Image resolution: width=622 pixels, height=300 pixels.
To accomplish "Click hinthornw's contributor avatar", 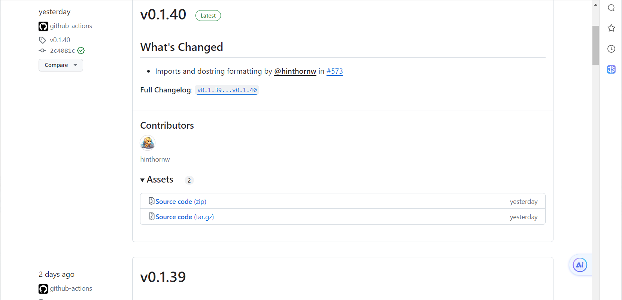I will (147, 143).
